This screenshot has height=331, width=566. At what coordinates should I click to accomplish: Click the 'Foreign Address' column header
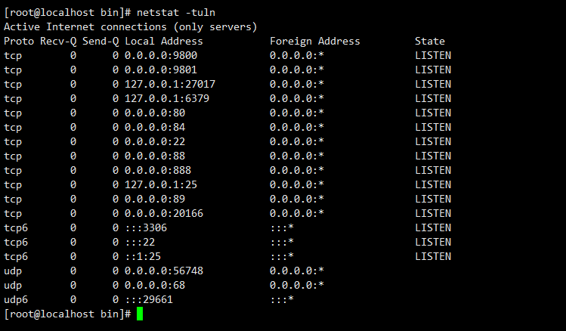coord(314,42)
